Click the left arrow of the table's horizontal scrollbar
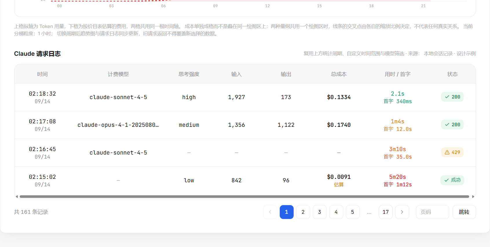 17,197
